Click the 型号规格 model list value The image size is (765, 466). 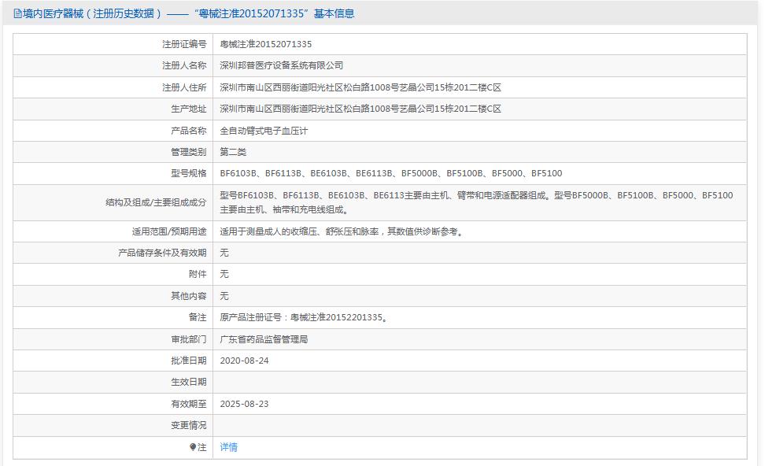pos(390,173)
